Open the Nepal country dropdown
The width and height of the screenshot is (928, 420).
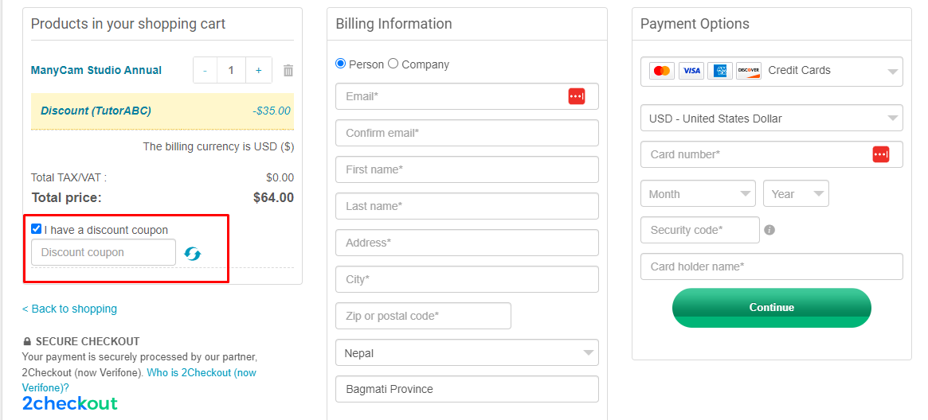tap(467, 352)
